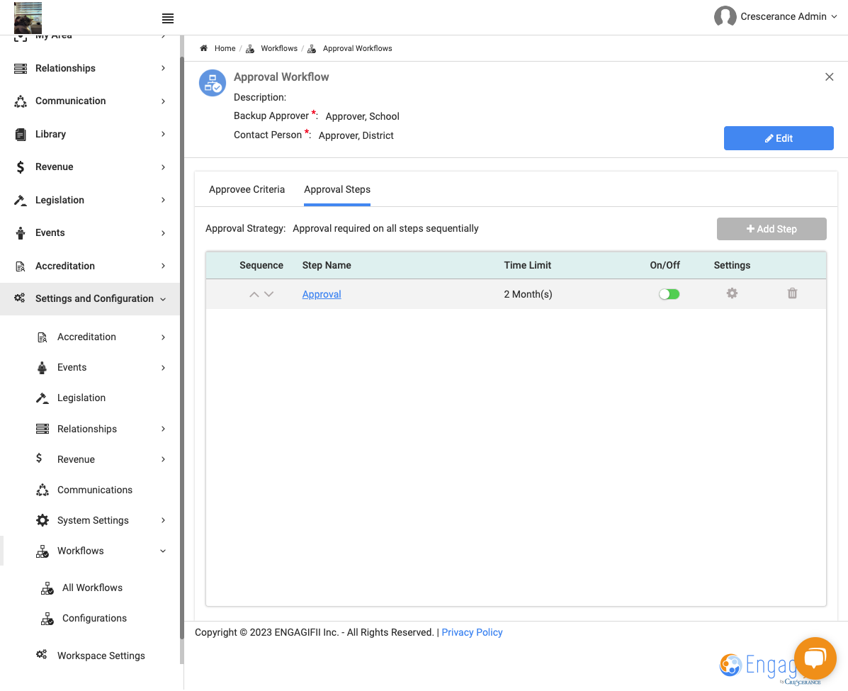
Task: Click the Time Limit column header
Action: click(x=527, y=265)
